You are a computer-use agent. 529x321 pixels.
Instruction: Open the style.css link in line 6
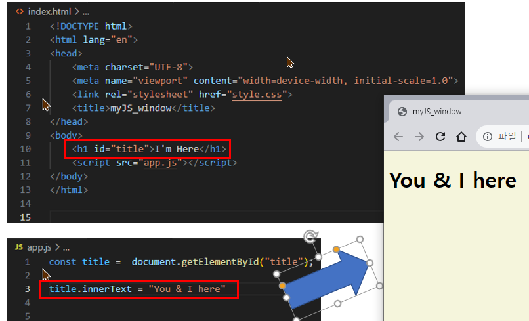tap(257, 95)
